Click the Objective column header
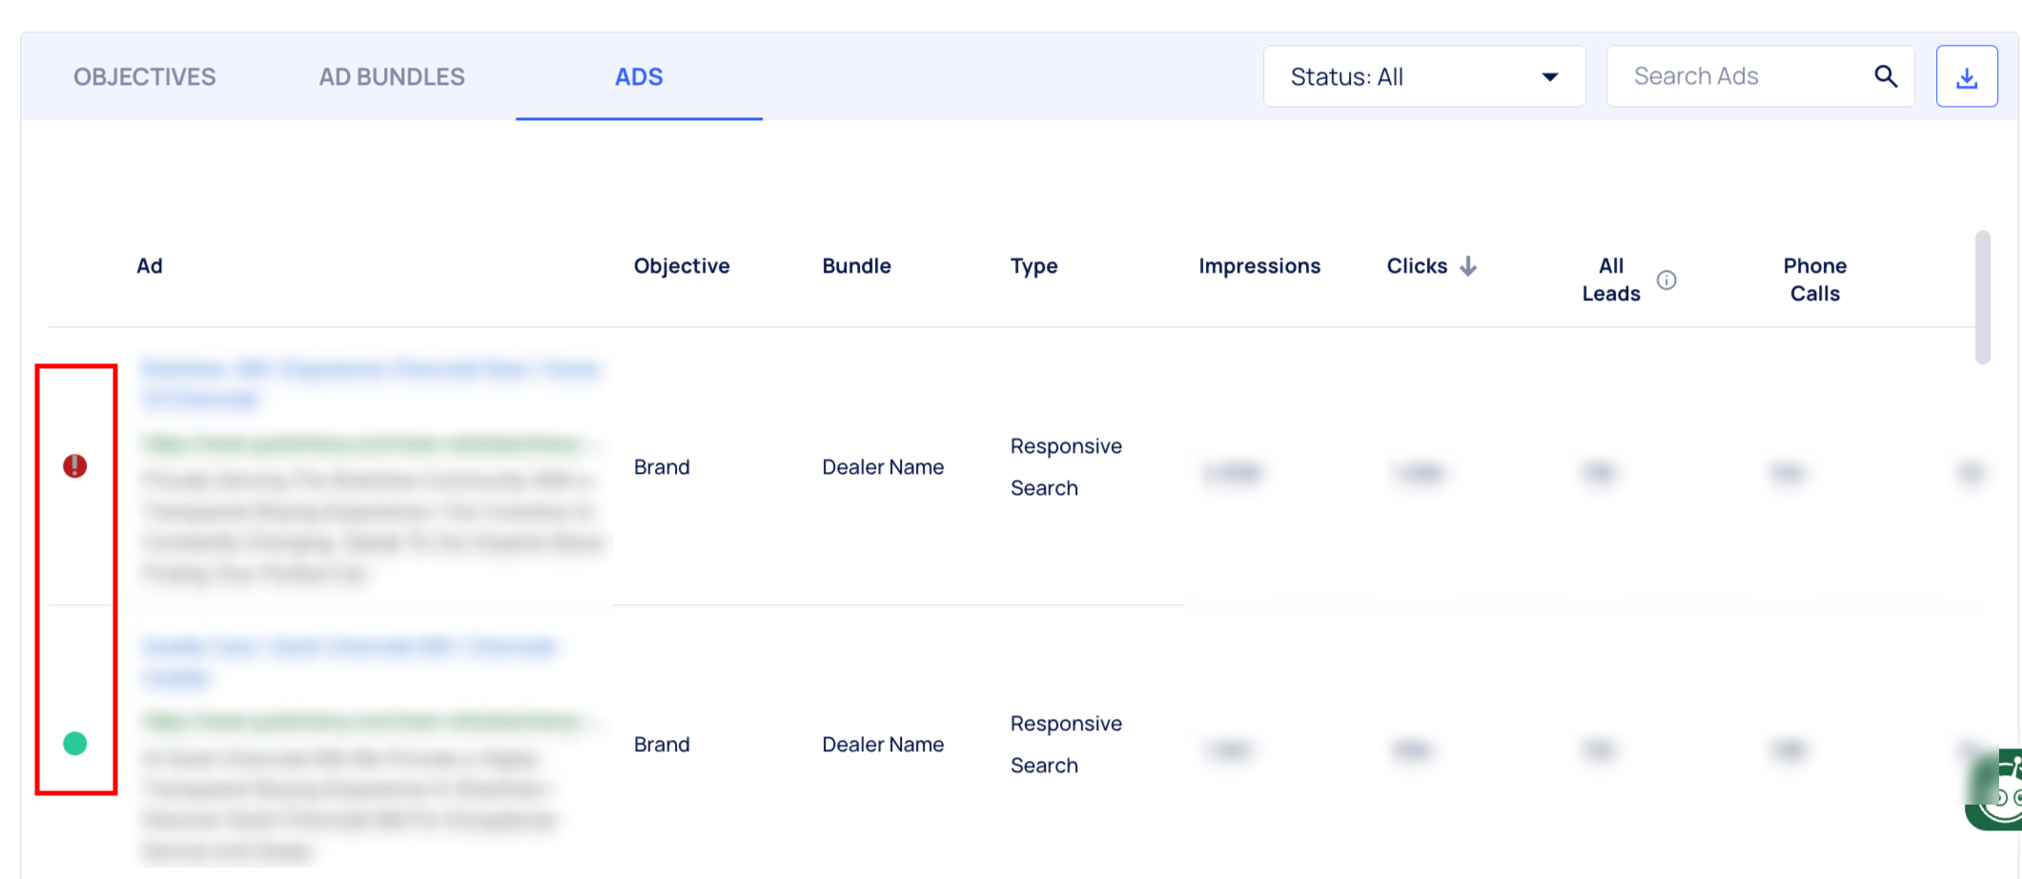 click(682, 266)
